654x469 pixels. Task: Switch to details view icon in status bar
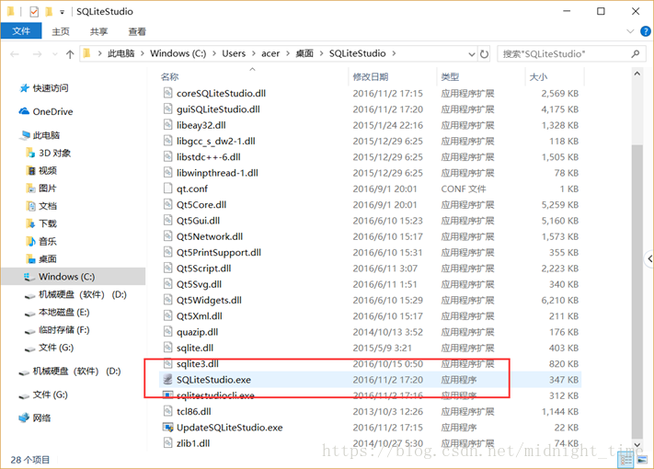[626, 460]
